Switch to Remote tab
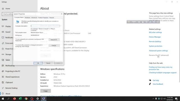 [52, 18]
